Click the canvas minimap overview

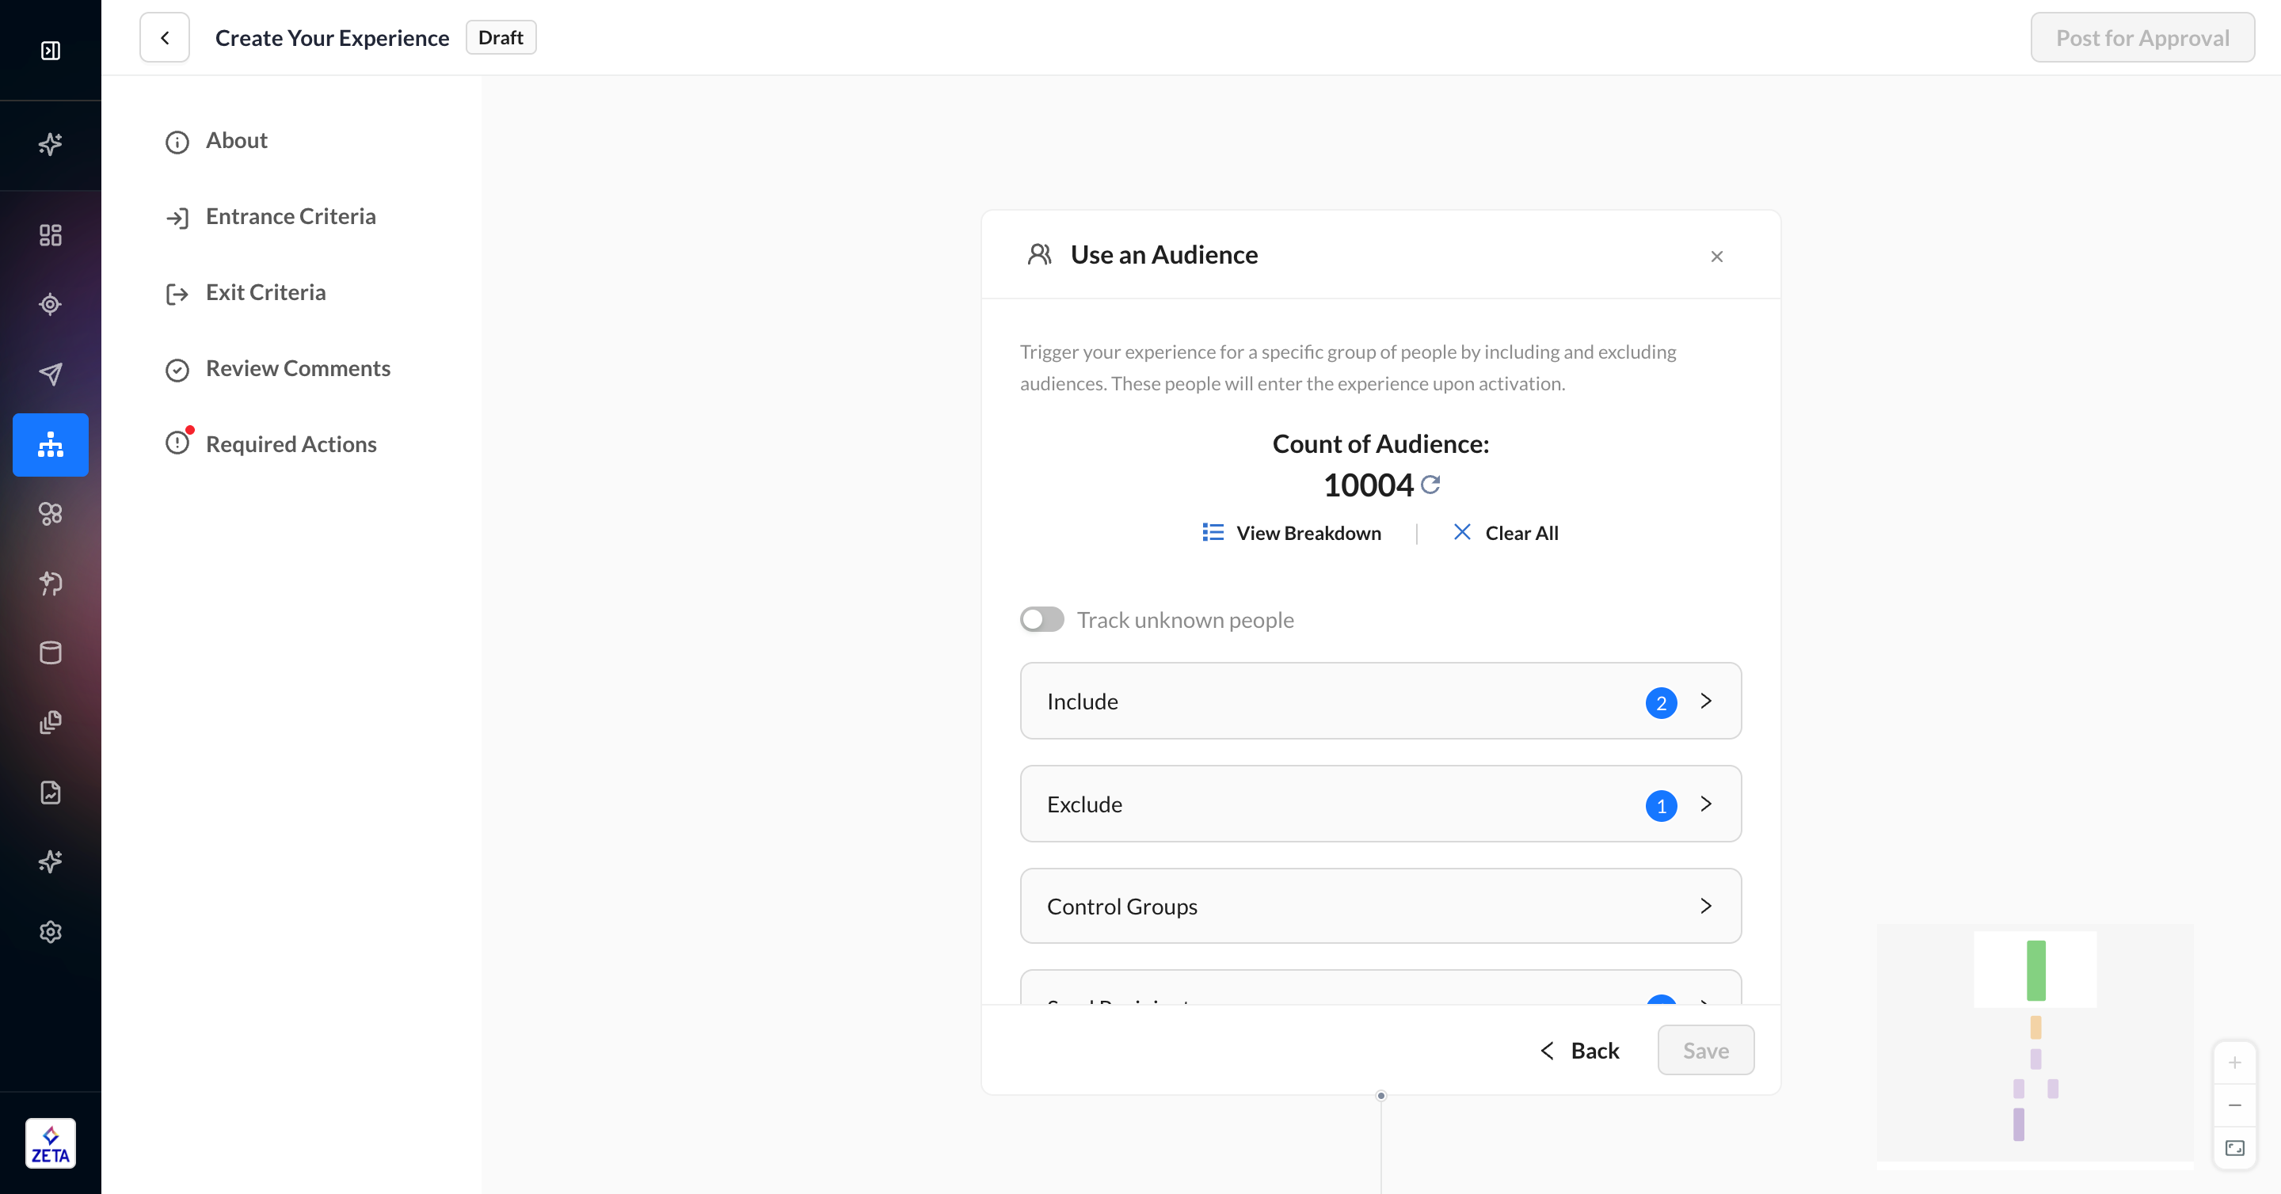[2035, 1044]
